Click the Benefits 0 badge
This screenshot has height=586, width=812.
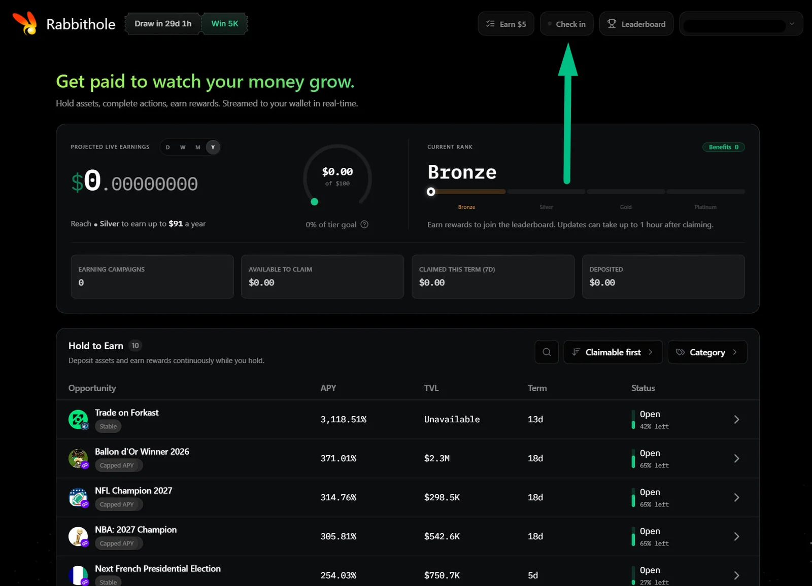tap(724, 147)
